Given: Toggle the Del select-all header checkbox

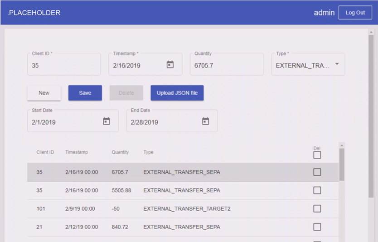Looking at the screenshot, I should coord(317,155).
